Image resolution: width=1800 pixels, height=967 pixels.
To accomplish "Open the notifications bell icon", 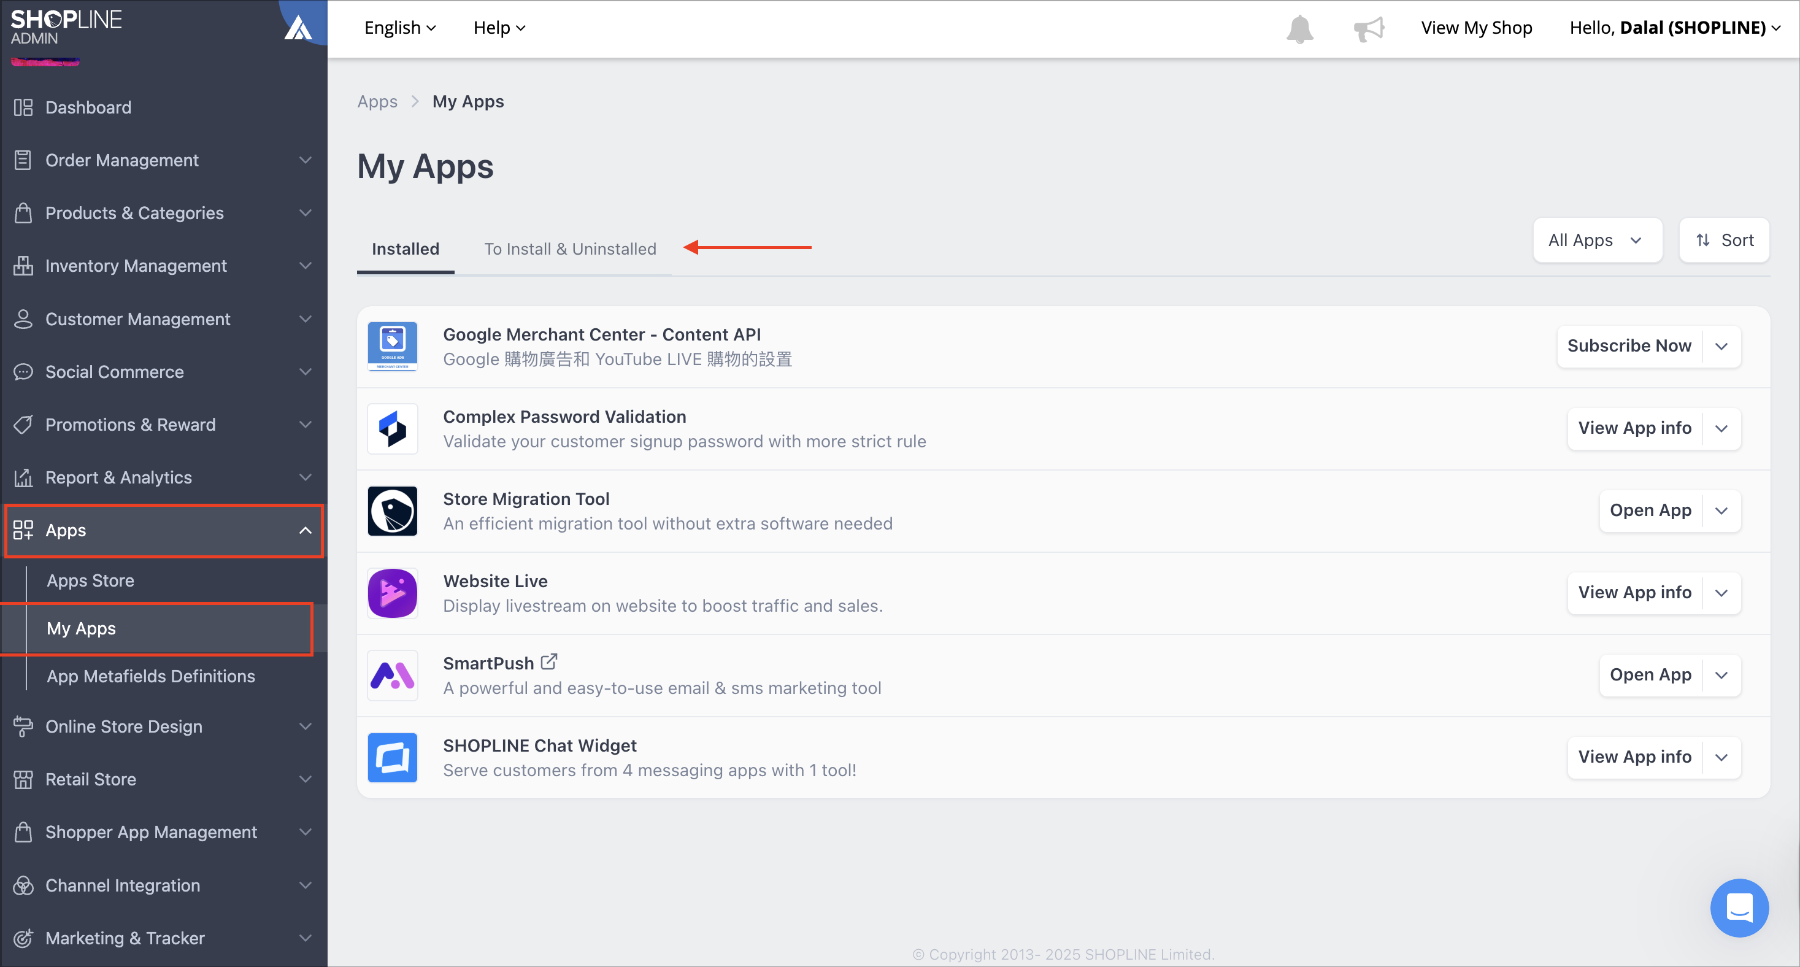I will point(1299,29).
